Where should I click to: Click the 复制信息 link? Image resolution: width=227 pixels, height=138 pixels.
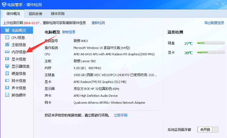pyautogui.click(x=69, y=32)
